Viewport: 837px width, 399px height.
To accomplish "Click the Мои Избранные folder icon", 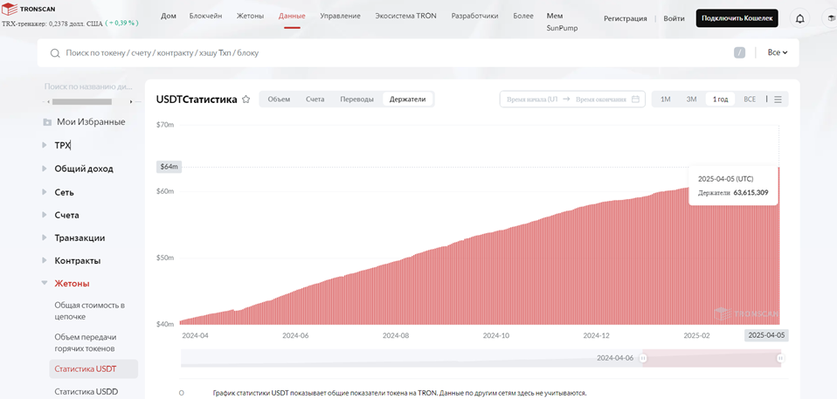I will [x=47, y=122].
